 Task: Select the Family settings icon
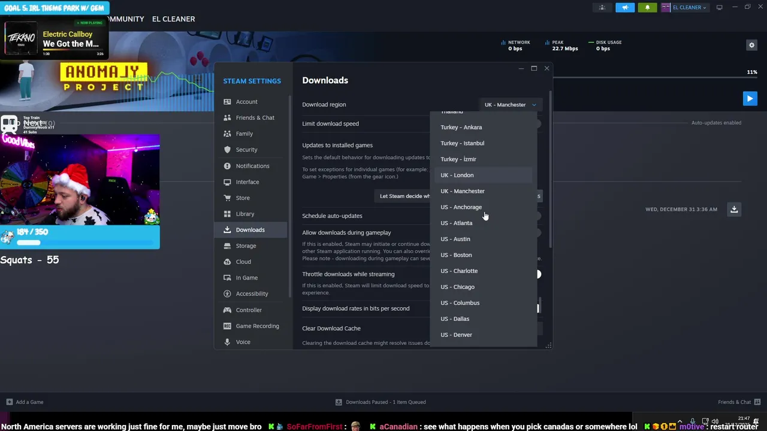coord(227,133)
